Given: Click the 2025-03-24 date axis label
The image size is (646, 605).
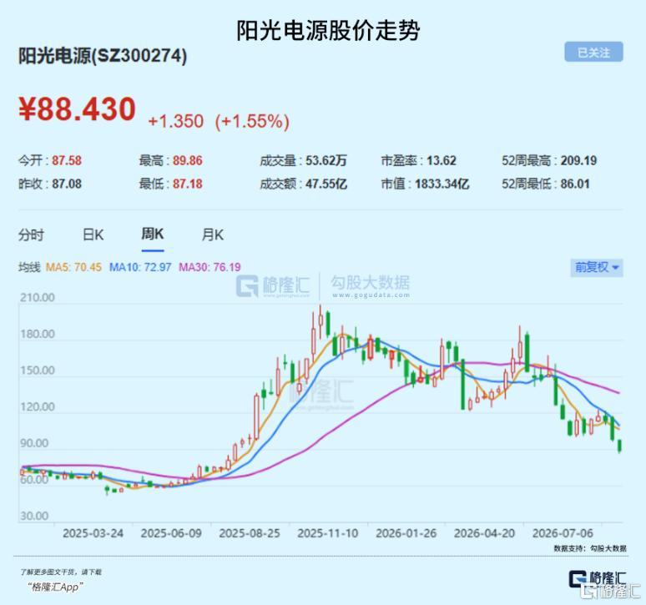Looking at the screenshot, I should click(93, 533).
